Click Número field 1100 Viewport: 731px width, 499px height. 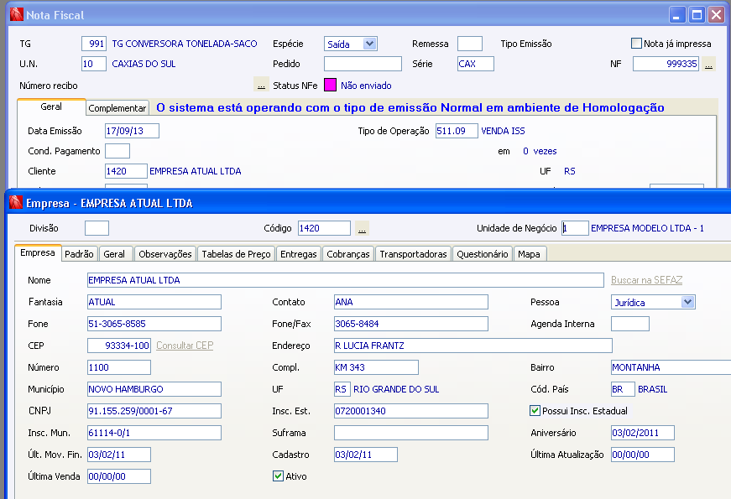point(119,367)
